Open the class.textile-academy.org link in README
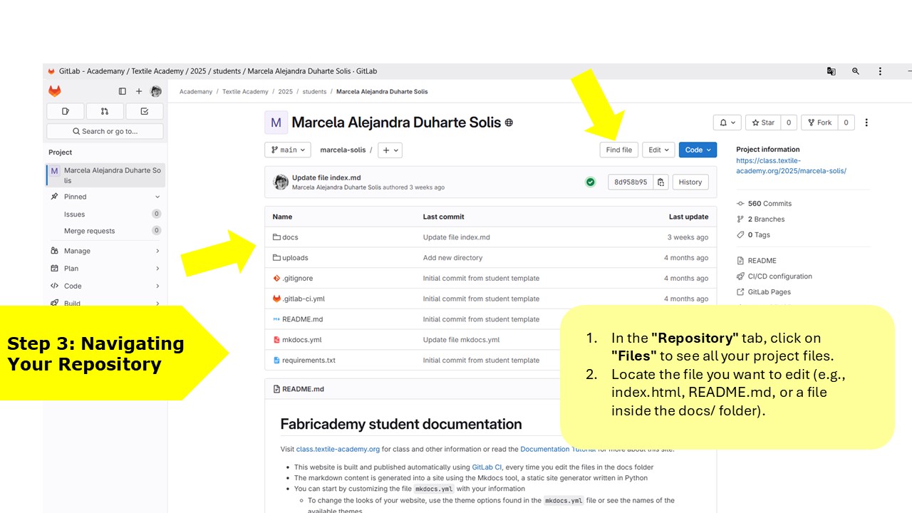Viewport: 912px width, 513px height. [x=338, y=450]
